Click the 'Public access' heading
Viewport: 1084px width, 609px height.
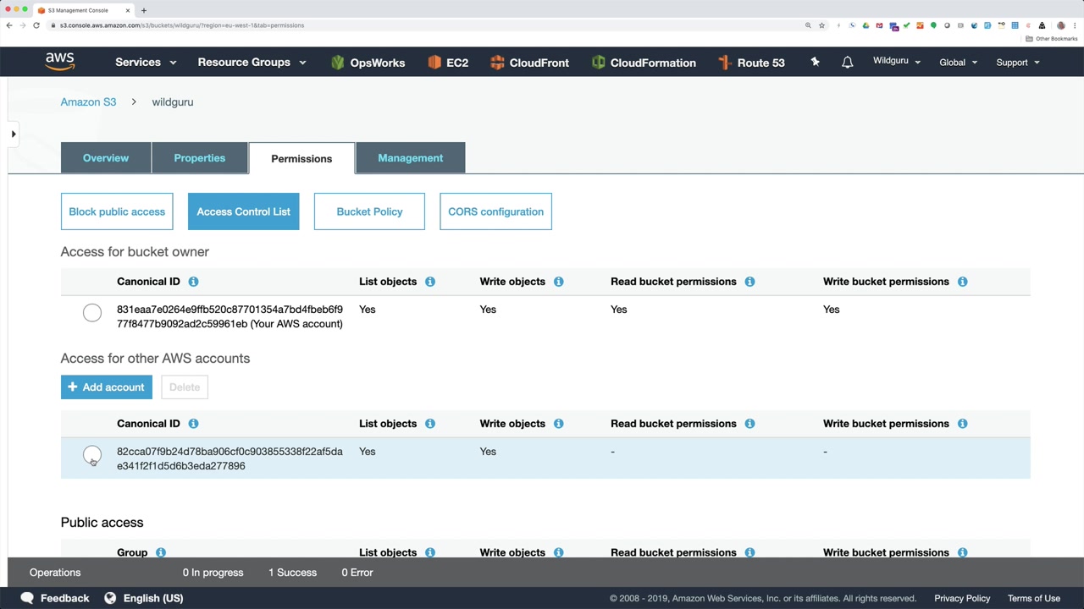click(x=102, y=523)
